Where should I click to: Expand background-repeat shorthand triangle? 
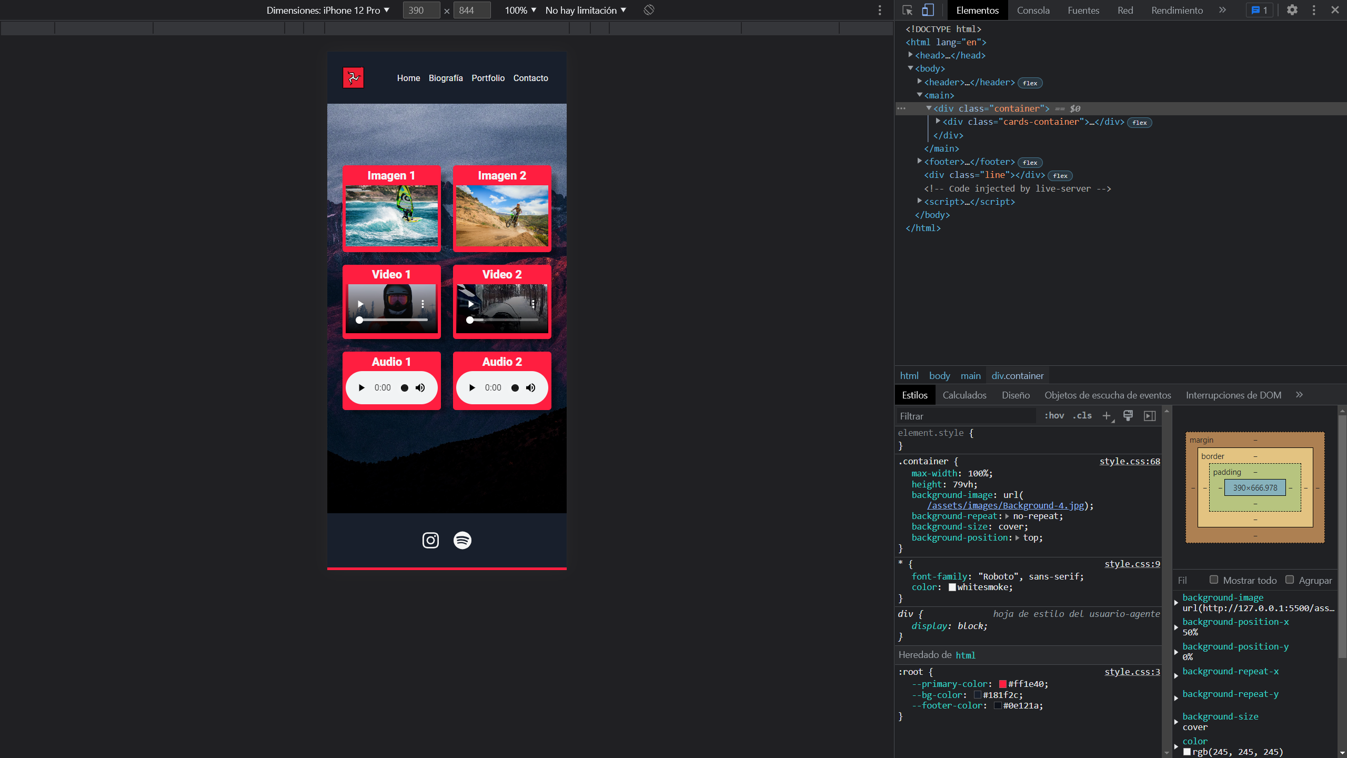[x=1007, y=516]
